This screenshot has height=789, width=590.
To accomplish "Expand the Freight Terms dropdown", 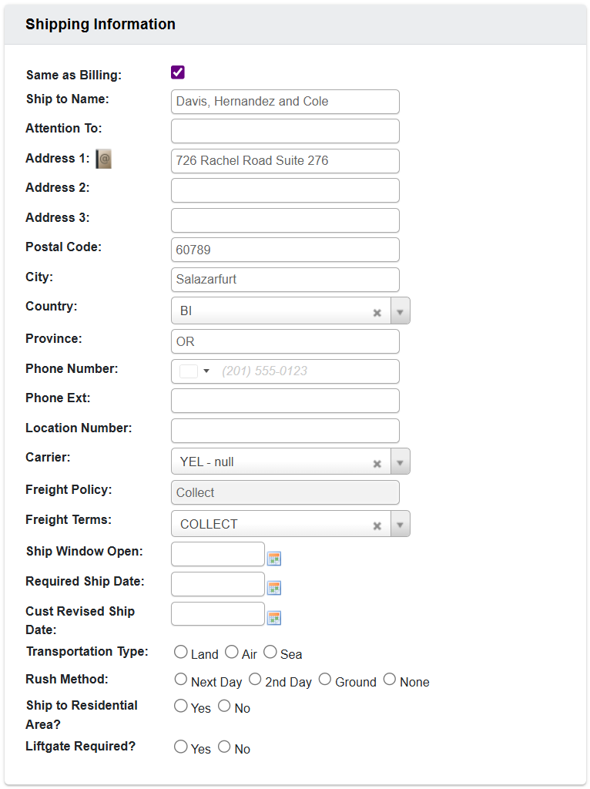I will tap(400, 523).
